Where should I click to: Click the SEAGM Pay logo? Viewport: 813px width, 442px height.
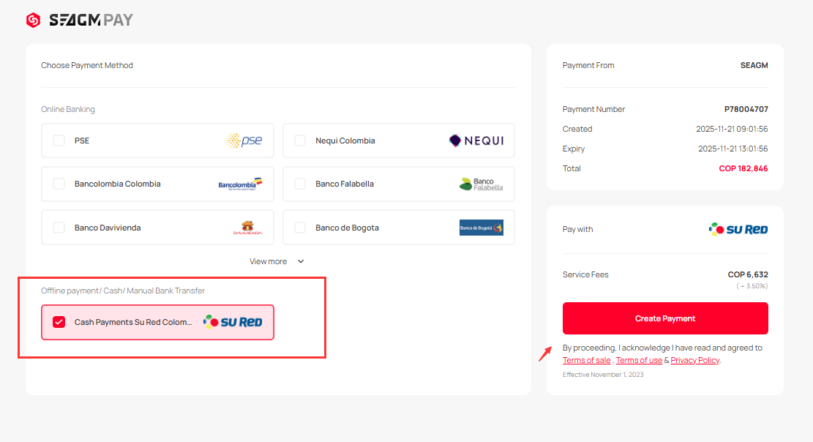pyautogui.click(x=79, y=20)
